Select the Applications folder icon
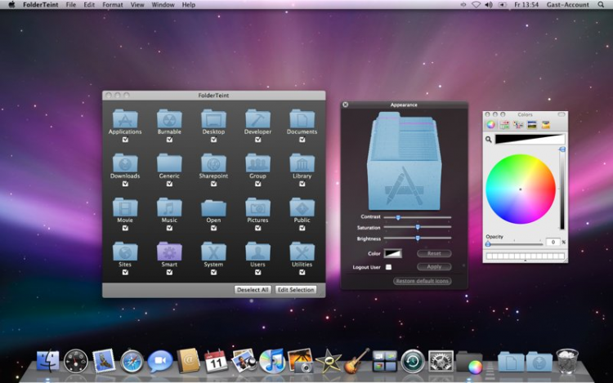Viewport: 613px width, 383px height. (125, 118)
